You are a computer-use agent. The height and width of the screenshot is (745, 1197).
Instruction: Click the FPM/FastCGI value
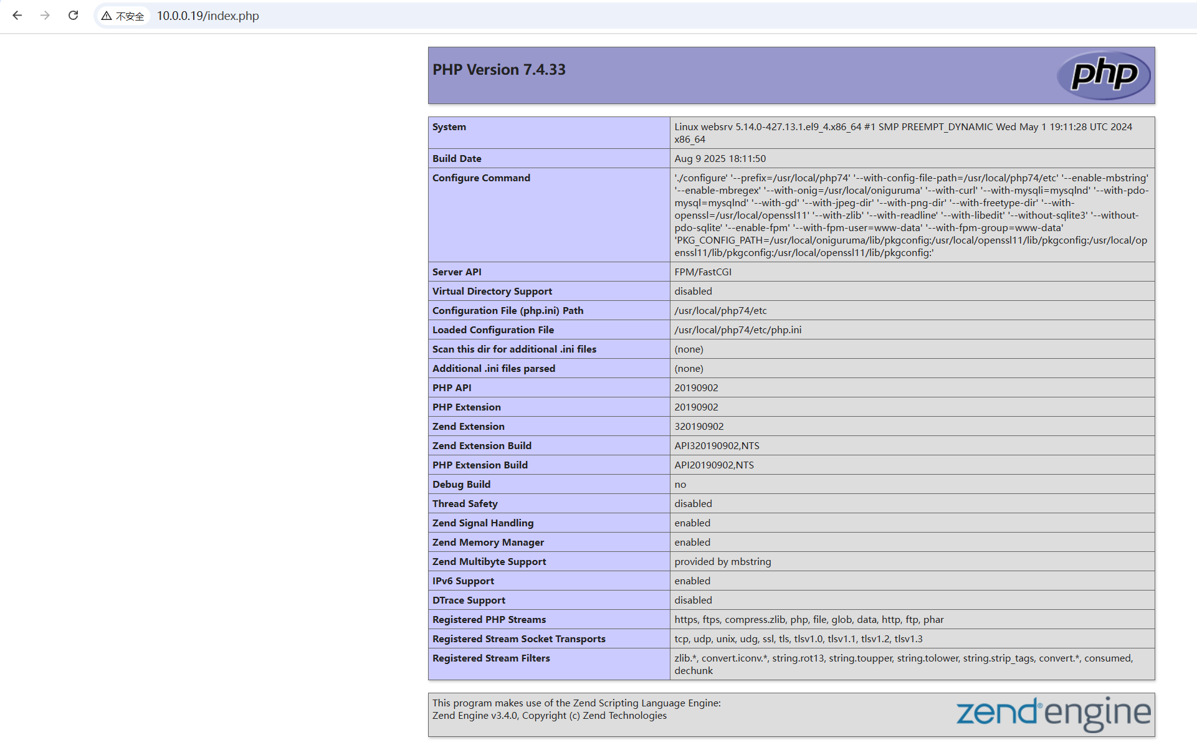point(703,272)
